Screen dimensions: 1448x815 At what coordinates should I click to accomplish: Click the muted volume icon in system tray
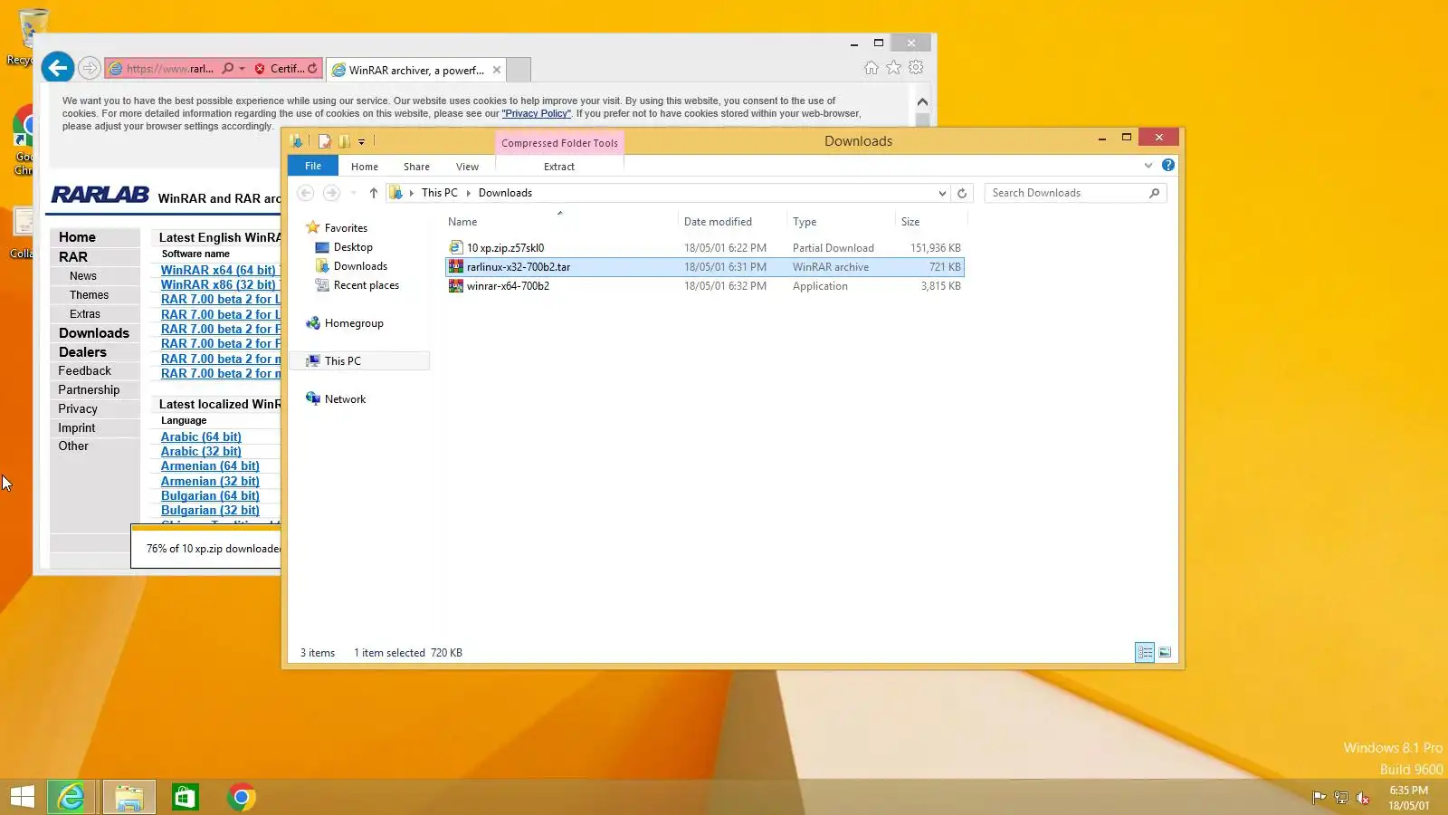(1363, 798)
